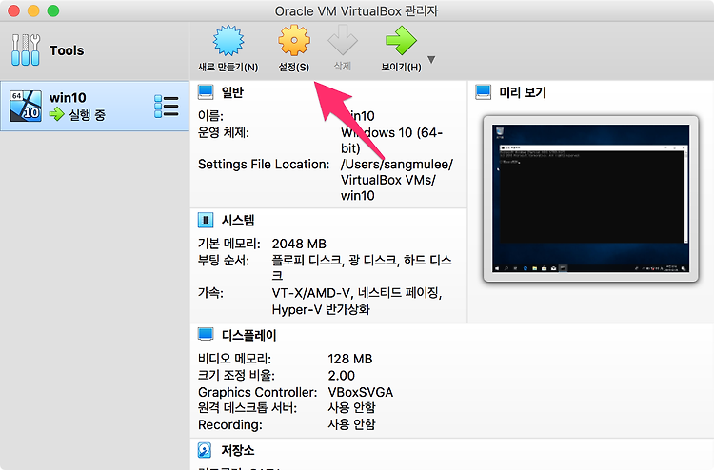
Task: Click the VBoxSVGA graphics controller value
Action: coord(360,392)
